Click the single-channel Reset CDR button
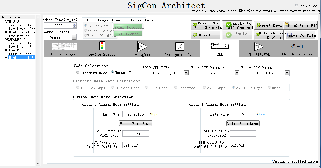Screen dimensions: 321x168 pos(206,35)
